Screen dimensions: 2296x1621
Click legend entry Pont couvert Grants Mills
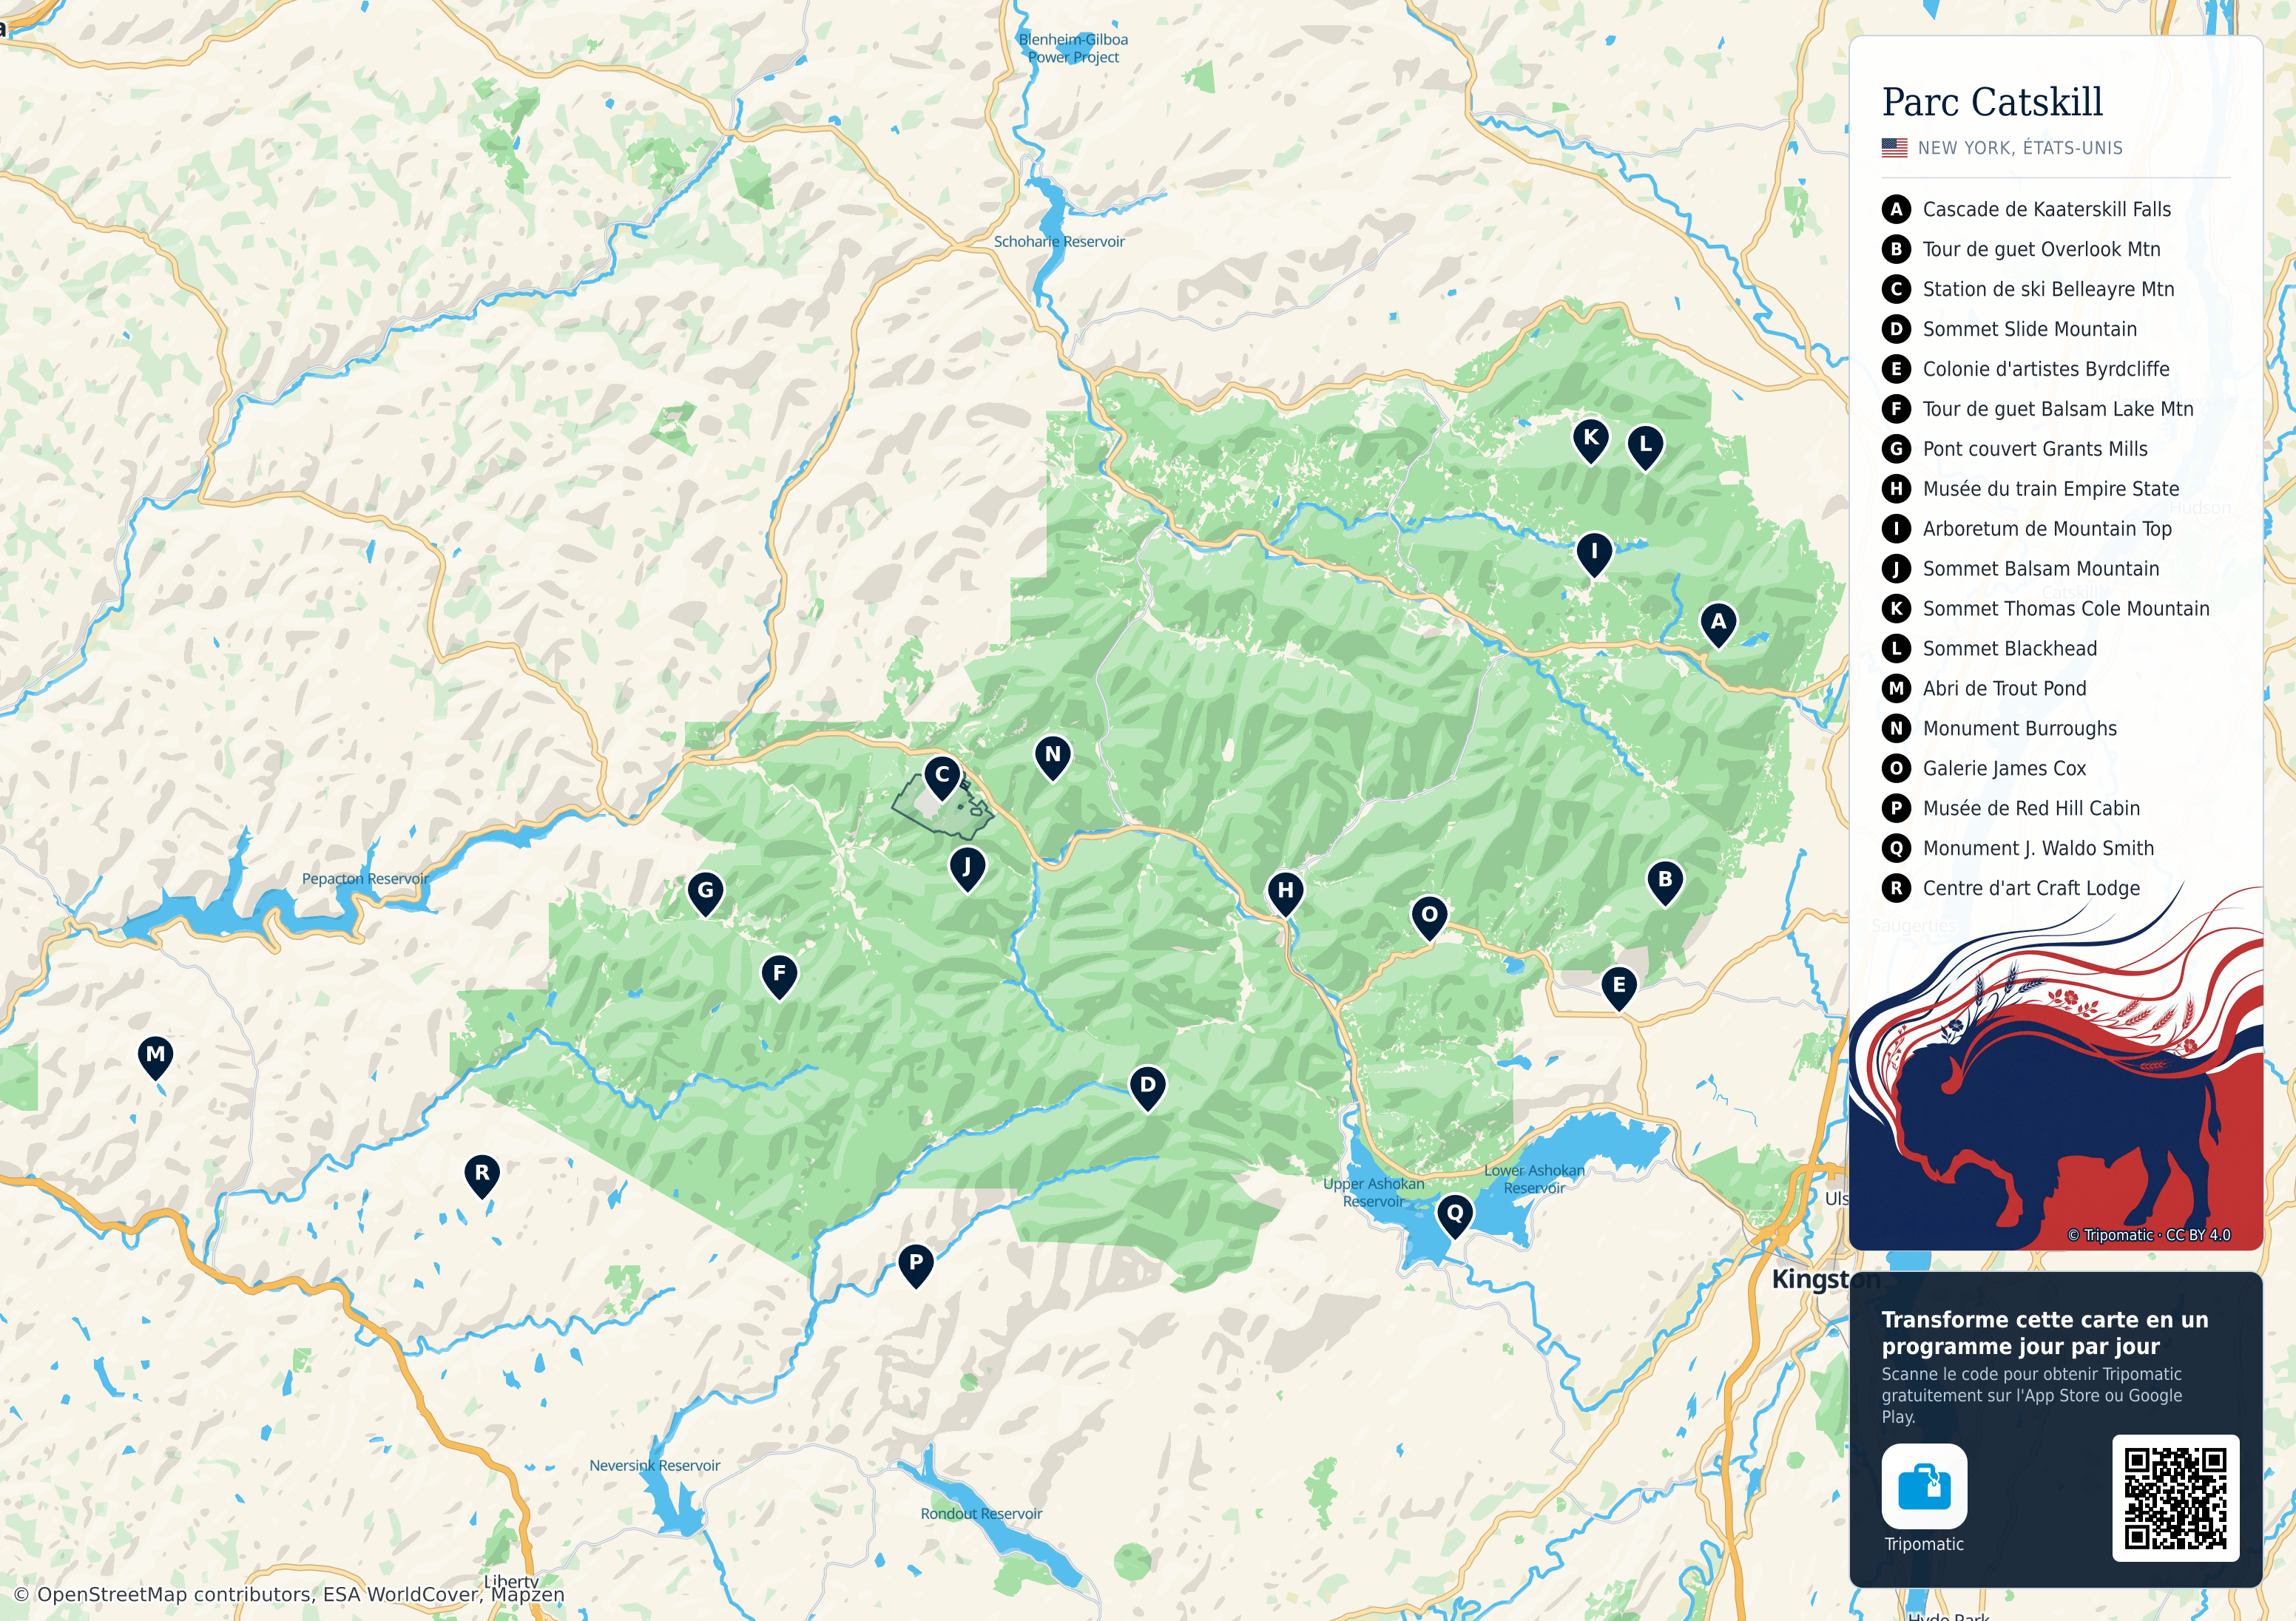coord(2015,449)
